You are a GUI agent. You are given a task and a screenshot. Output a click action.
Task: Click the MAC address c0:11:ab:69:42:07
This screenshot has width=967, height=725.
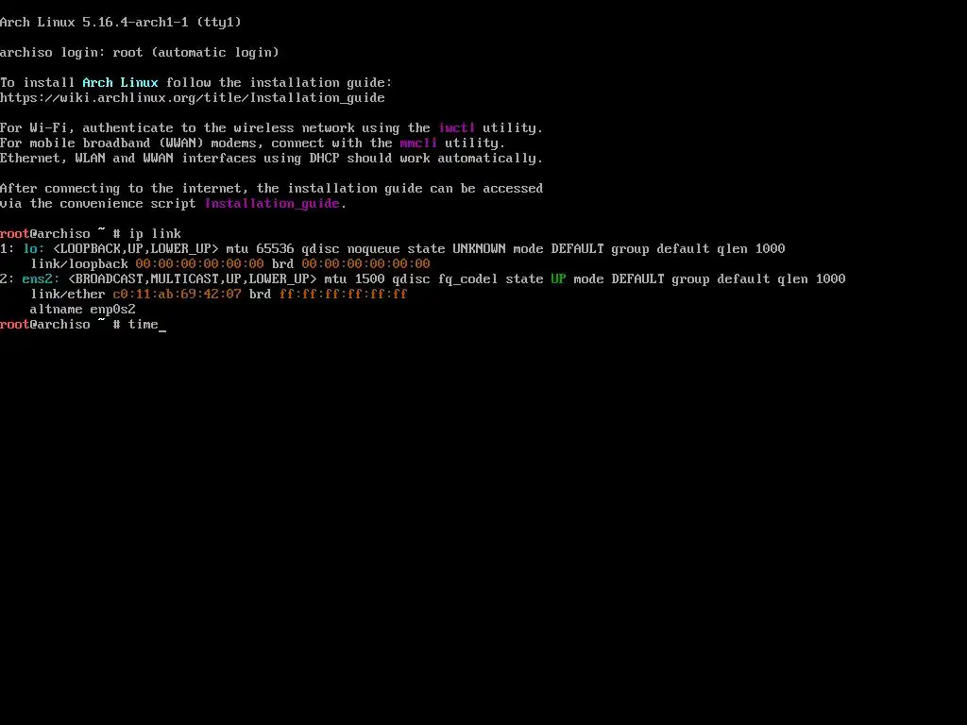point(177,295)
